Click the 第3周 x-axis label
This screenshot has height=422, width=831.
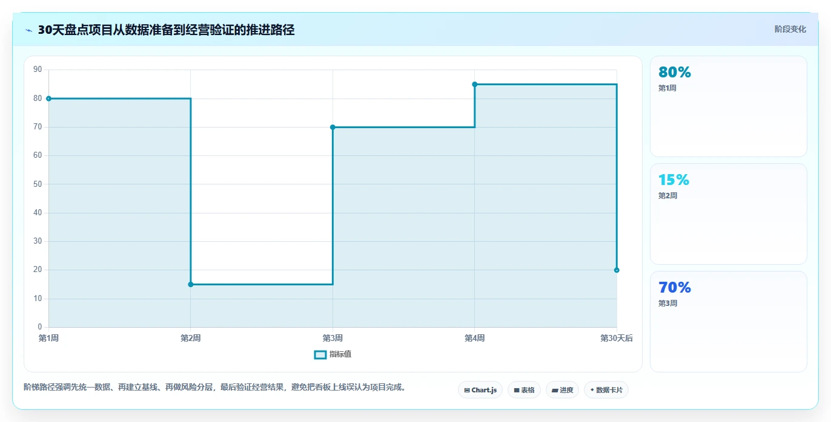click(x=333, y=338)
